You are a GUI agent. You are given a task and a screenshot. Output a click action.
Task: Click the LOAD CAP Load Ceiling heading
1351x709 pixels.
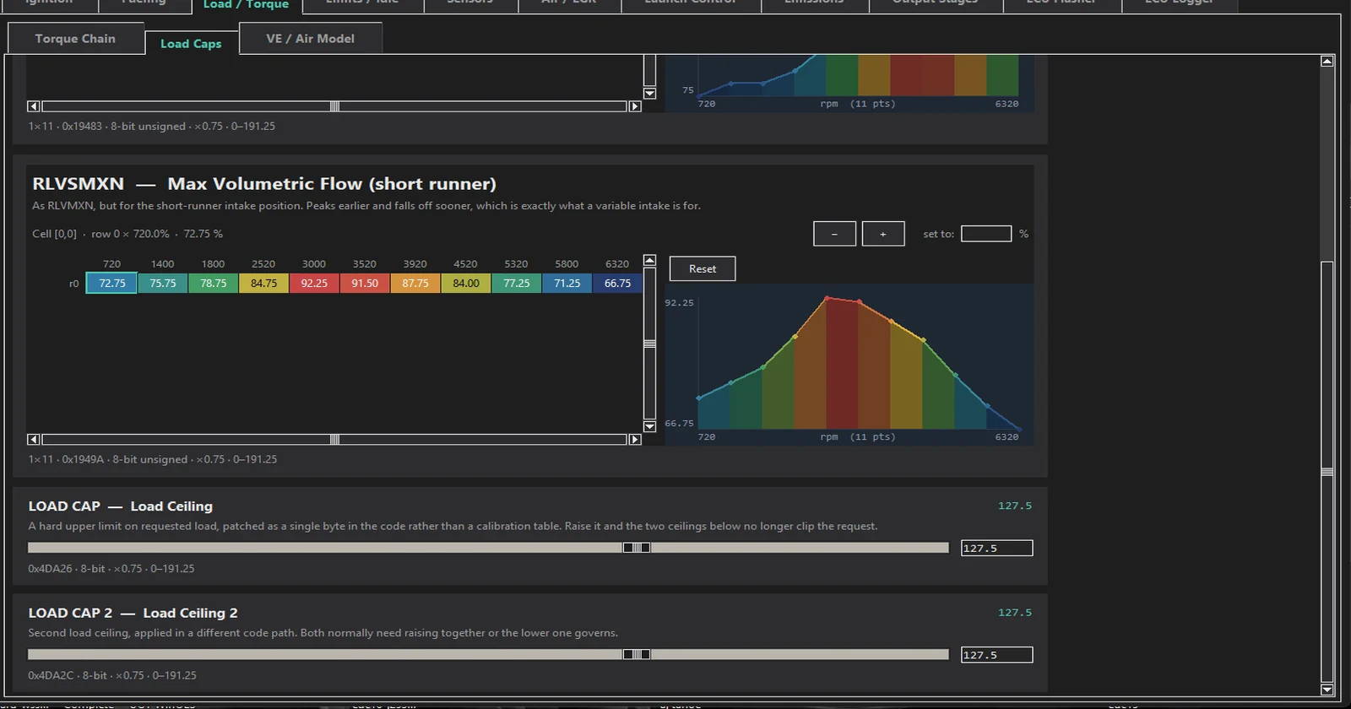(x=121, y=506)
